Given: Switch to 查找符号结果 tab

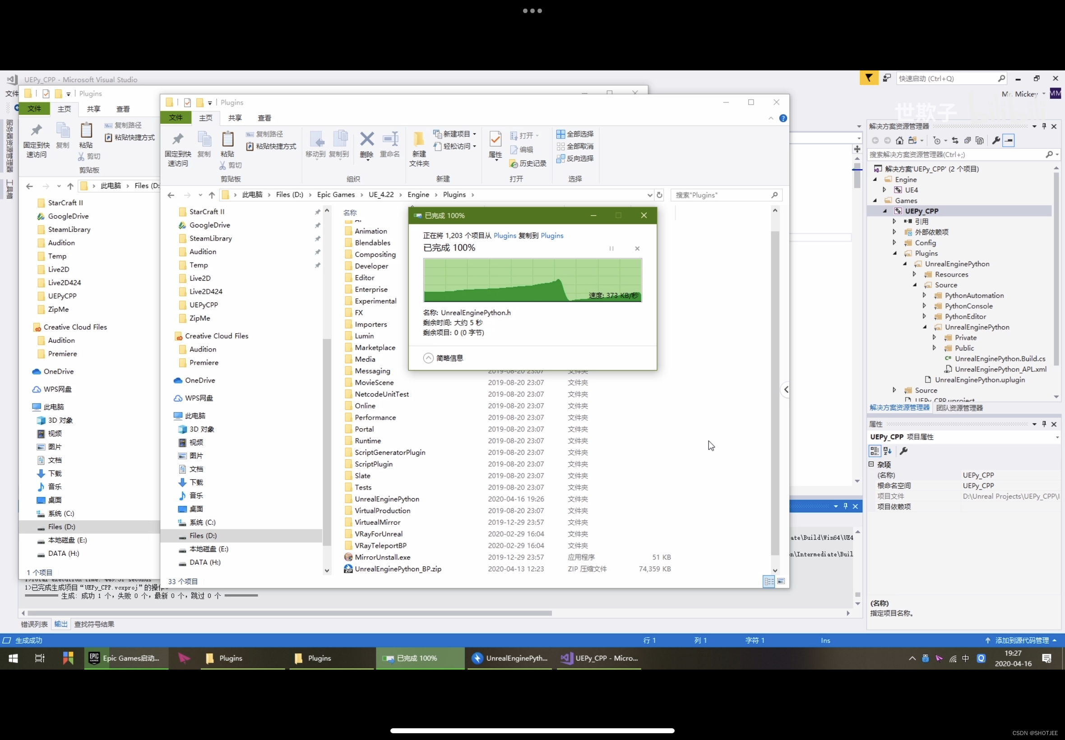Looking at the screenshot, I should [94, 624].
